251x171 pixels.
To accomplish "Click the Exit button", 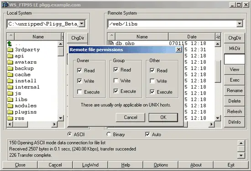I will coord(231,165).
